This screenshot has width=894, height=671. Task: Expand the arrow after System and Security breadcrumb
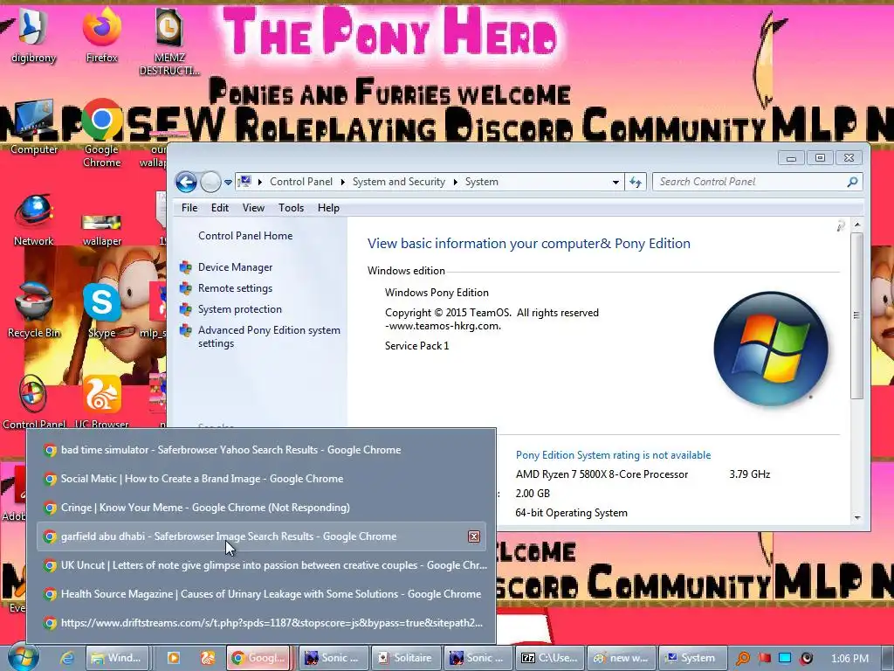[455, 182]
